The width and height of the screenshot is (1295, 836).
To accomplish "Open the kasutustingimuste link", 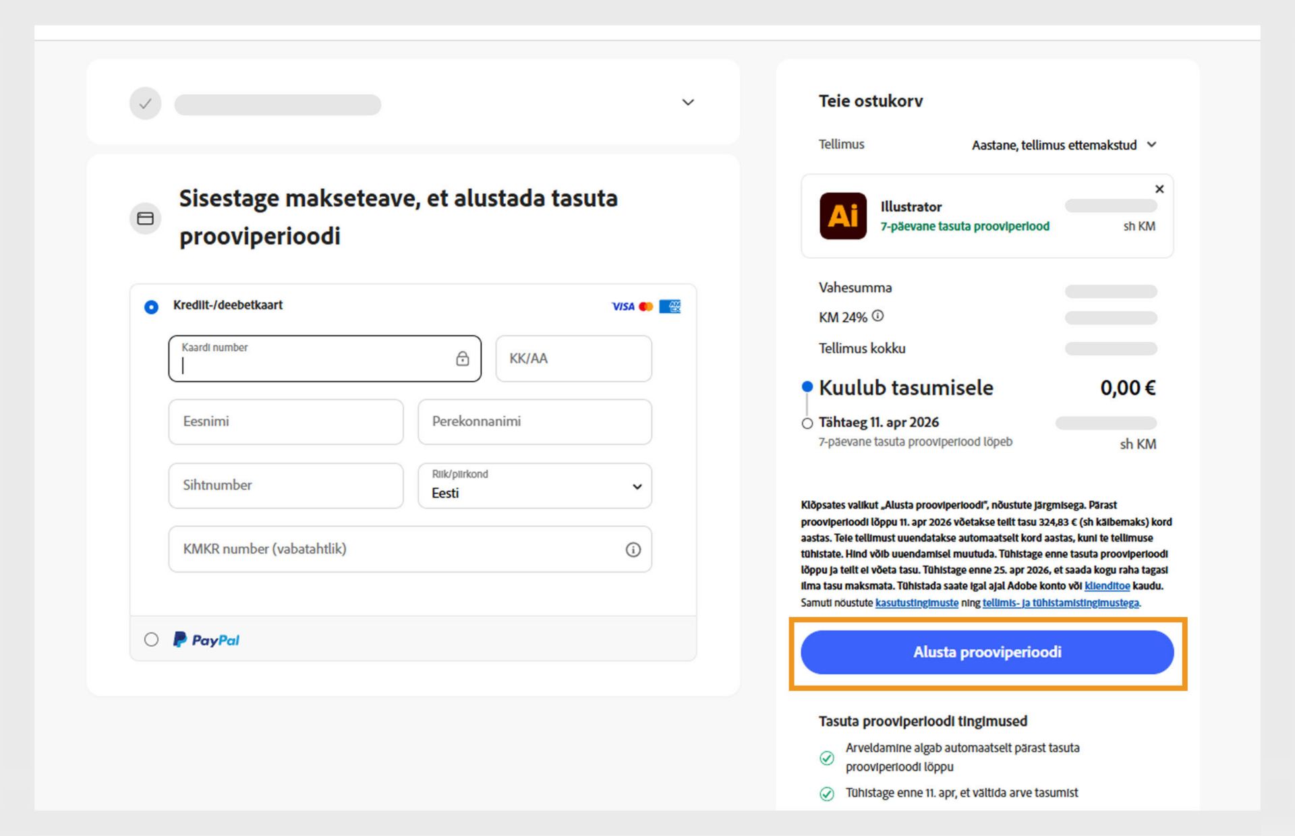I will tap(917, 603).
